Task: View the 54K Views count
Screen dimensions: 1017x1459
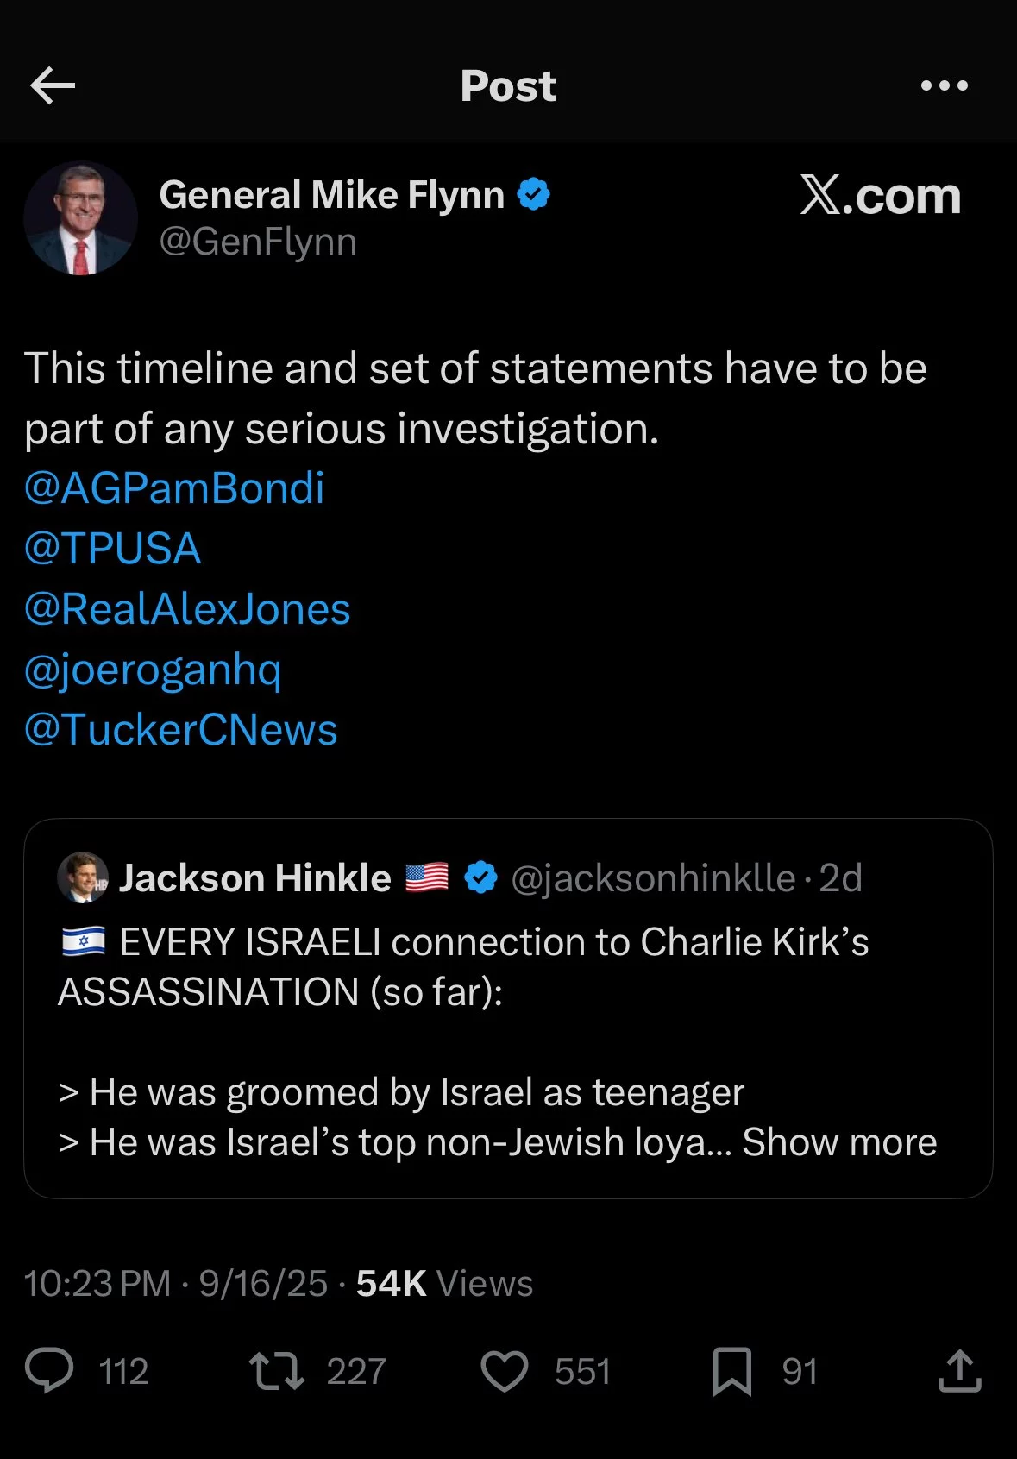Action: pyautogui.click(x=444, y=1283)
